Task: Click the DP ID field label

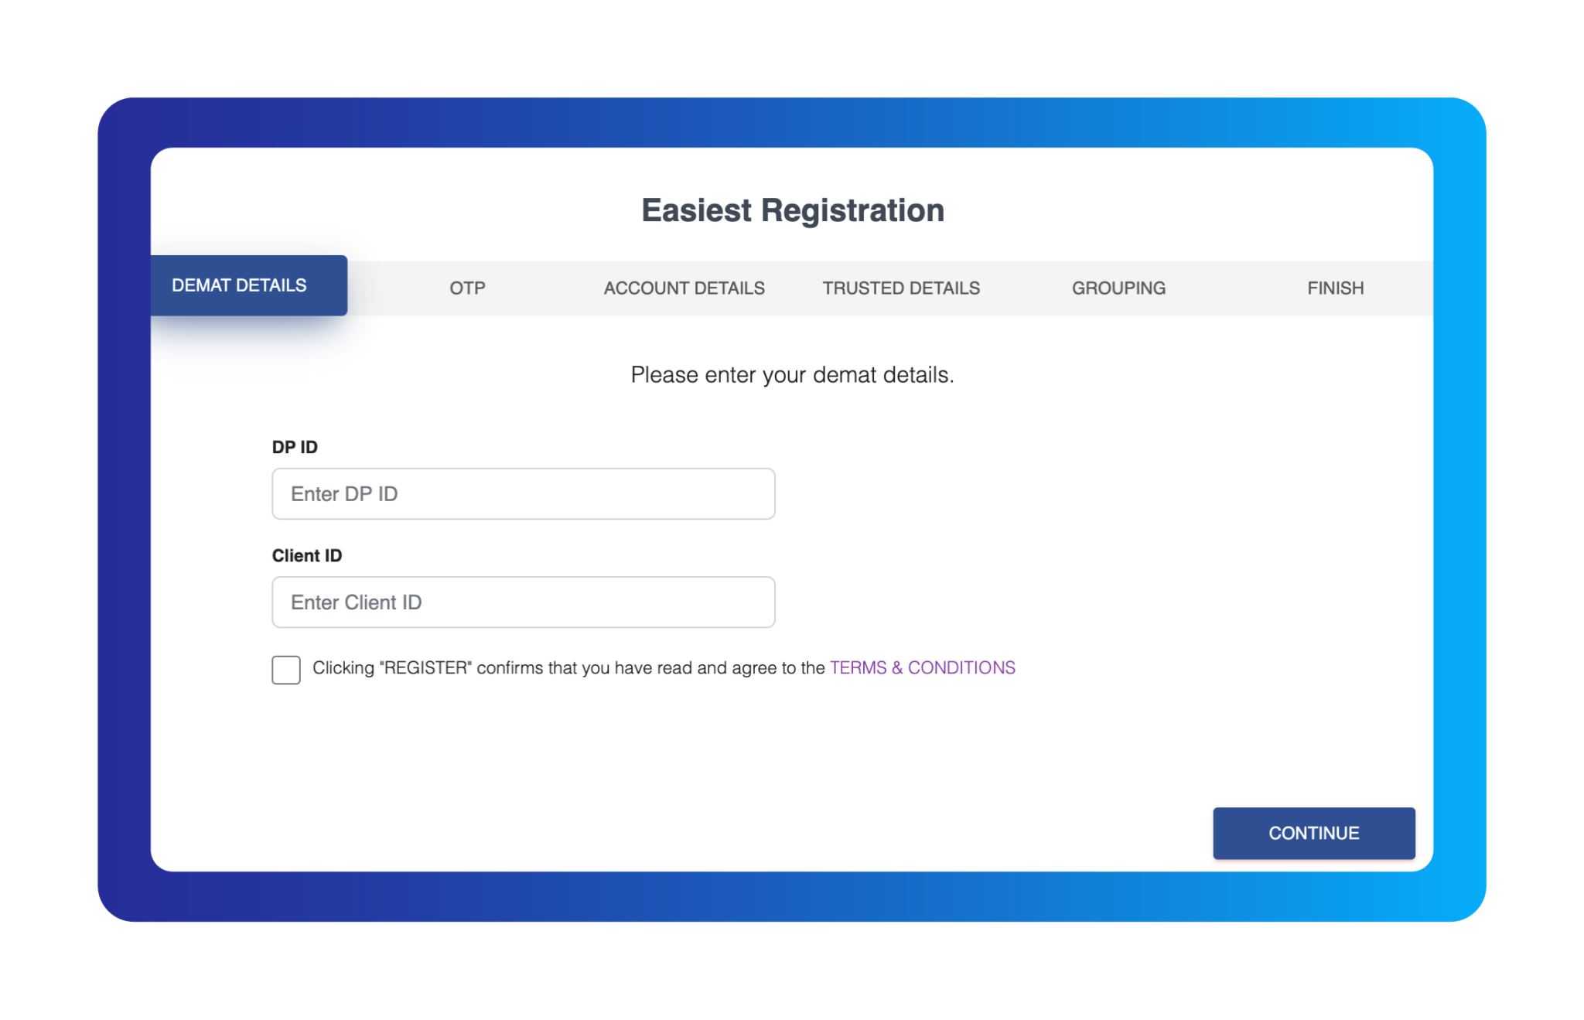Action: tap(294, 446)
